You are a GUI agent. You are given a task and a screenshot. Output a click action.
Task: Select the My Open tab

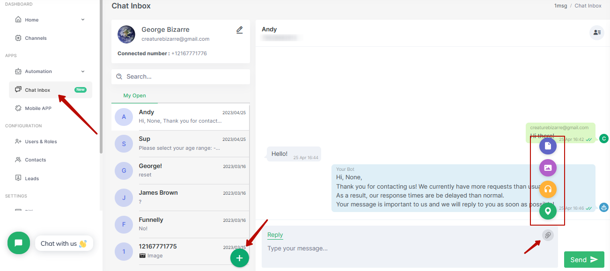pos(134,95)
